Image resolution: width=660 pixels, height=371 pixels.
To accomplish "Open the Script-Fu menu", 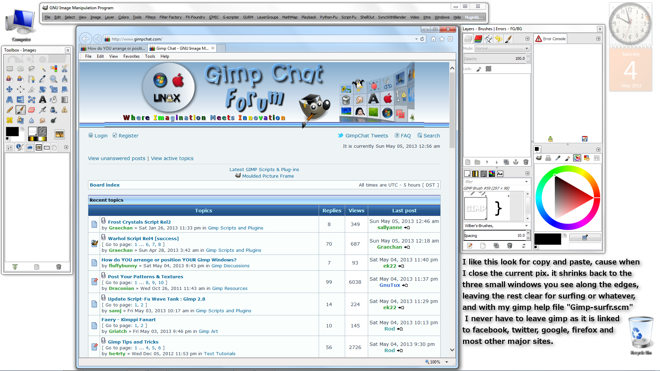I will (349, 17).
